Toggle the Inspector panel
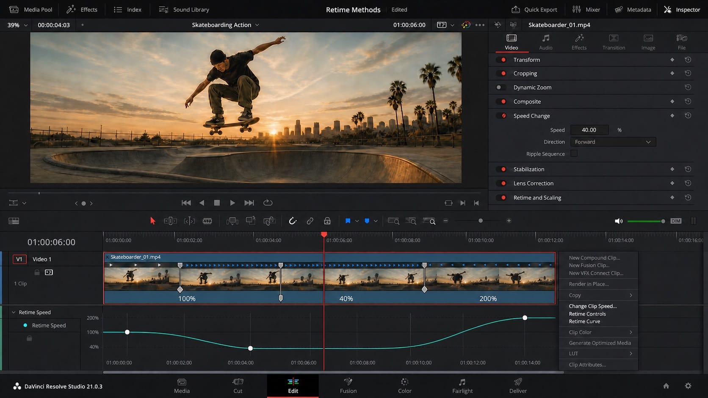This screenshot has height=398, width=708. [682, 9]
